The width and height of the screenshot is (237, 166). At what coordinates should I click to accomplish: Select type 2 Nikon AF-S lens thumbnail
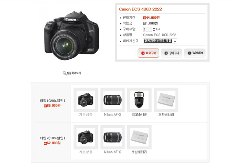[113, 137]
